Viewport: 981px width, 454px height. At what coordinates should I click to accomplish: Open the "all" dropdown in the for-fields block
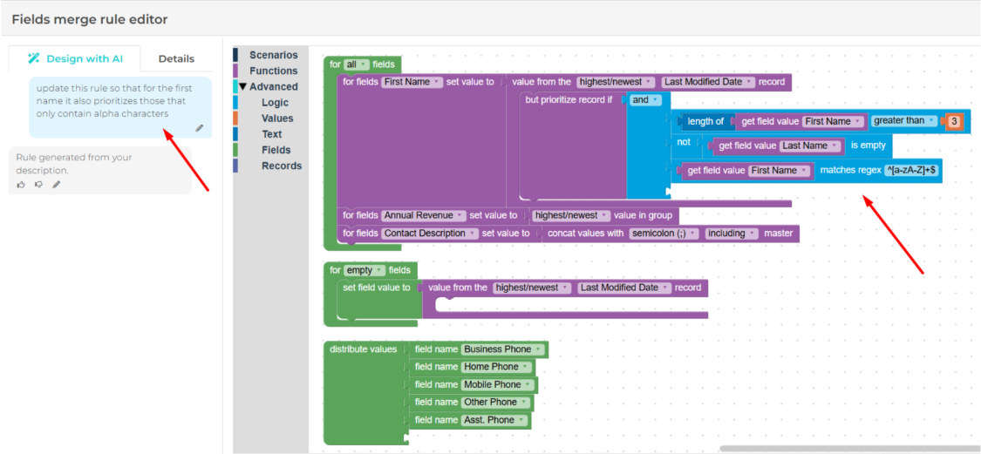[358, 64]
